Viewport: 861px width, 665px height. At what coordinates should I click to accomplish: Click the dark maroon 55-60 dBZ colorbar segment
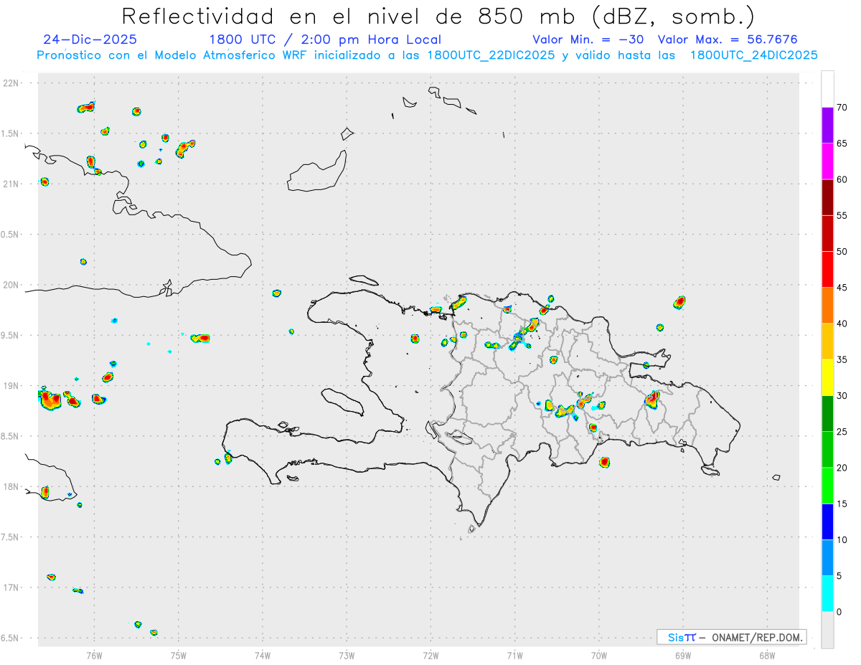827,197
